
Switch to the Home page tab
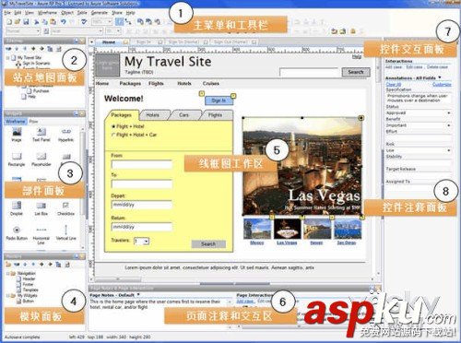(109, 41)
